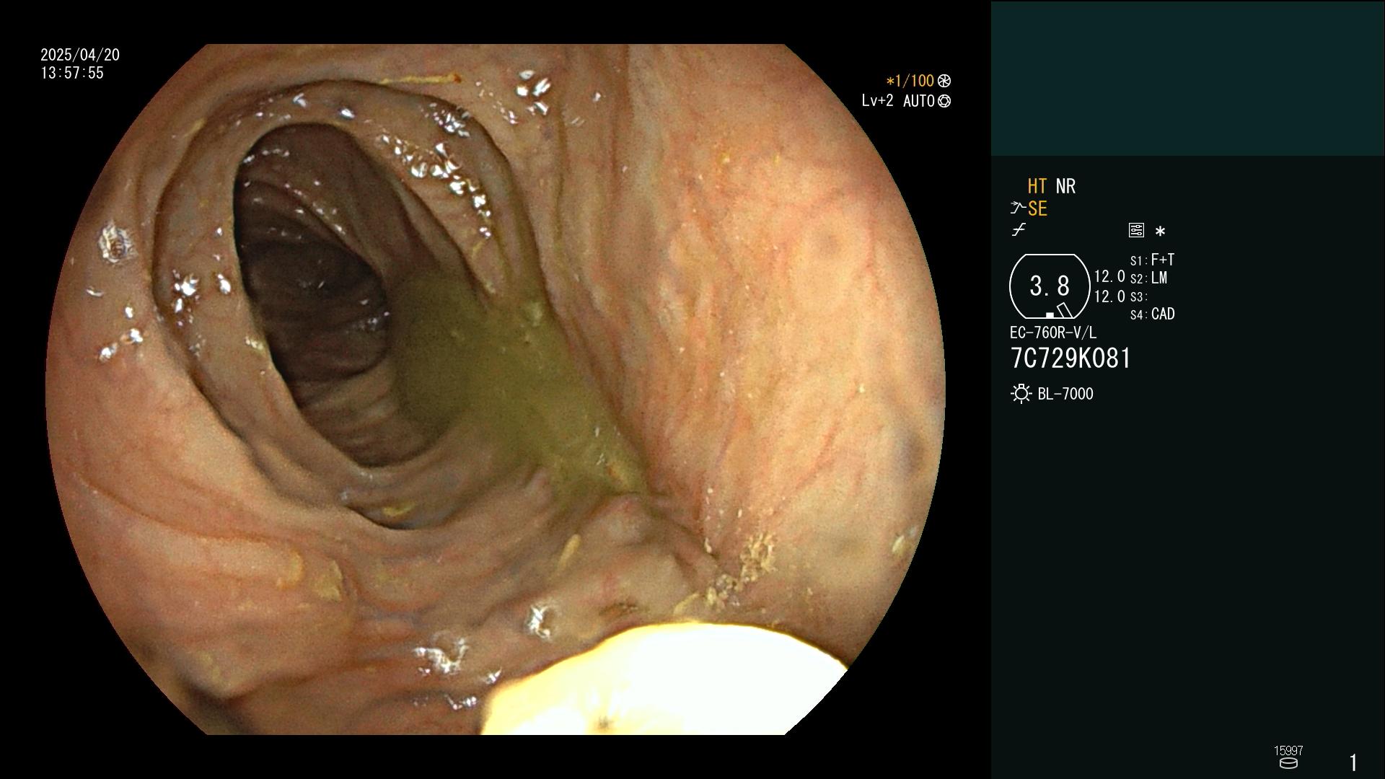Click the settings sliders icon
This screenshot has width=1385, height=779.
click(1136, 231)
